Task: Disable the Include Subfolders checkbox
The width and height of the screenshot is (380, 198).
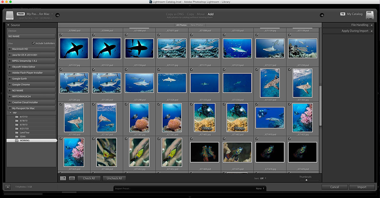Action: click(33, 43)
